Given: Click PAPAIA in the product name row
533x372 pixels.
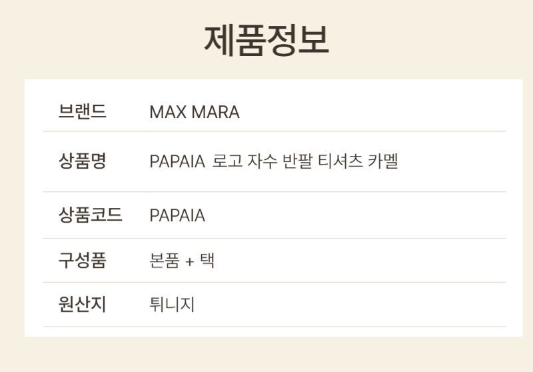Looking at the screenshot, I should [x=177, y=161].
